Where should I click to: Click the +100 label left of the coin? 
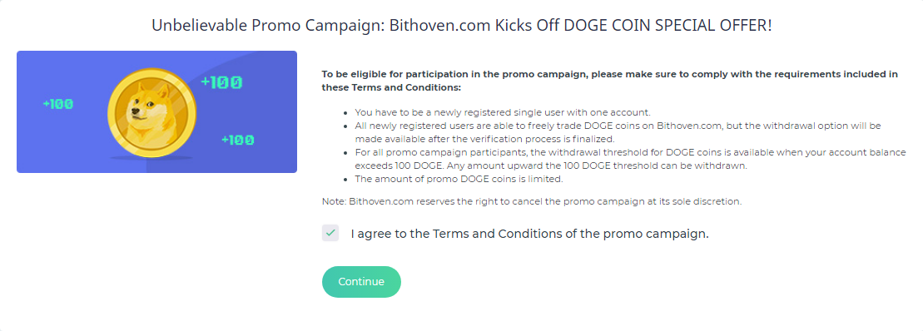pos(57,104)
